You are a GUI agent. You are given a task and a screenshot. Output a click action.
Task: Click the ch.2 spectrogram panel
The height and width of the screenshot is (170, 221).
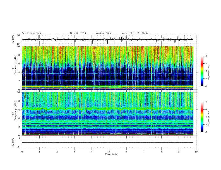(x=108, y=114)
